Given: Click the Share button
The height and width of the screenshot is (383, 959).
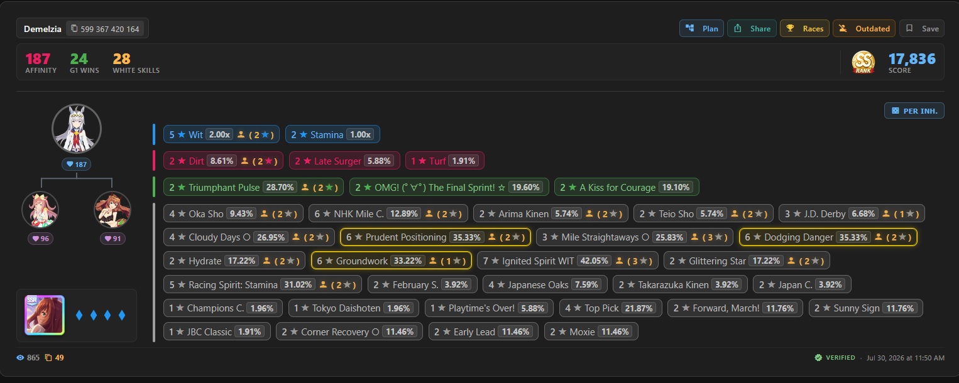Looking at the screenshot, I should 752,28.
